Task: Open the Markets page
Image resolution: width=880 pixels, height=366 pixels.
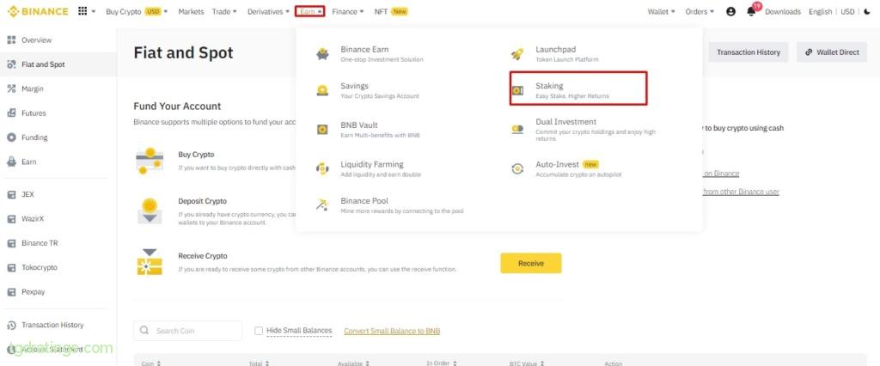Action: point(191,11)
